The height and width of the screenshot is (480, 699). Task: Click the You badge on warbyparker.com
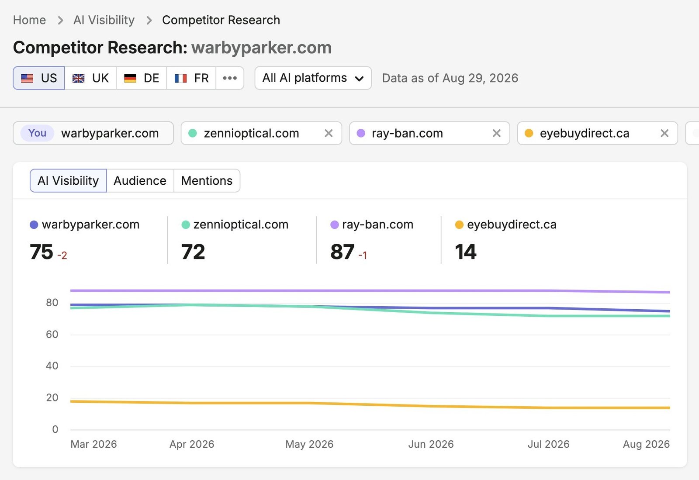pyautogui.click(x=38, y=133)
